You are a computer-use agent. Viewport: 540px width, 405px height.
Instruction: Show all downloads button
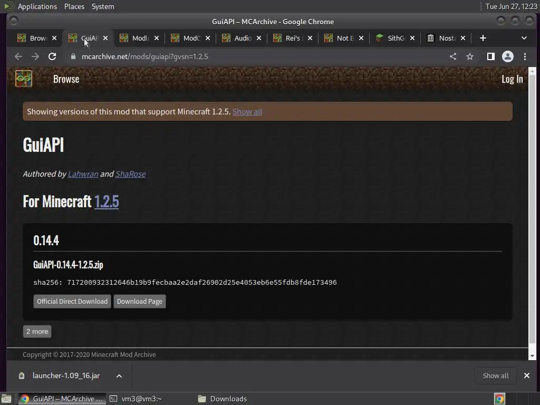(x=496, y=375)
